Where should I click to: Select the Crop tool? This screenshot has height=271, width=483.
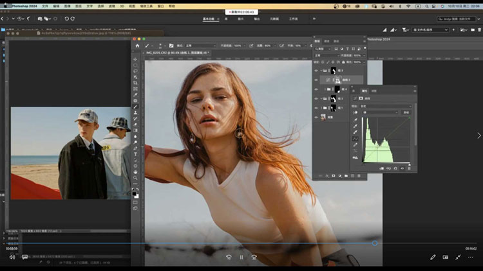coord(136,83)
